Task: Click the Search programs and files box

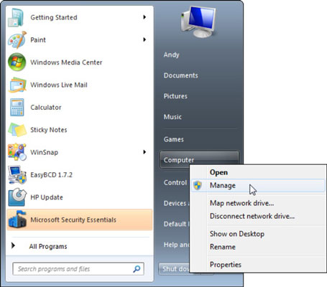Action: click(x=78, y=269)
